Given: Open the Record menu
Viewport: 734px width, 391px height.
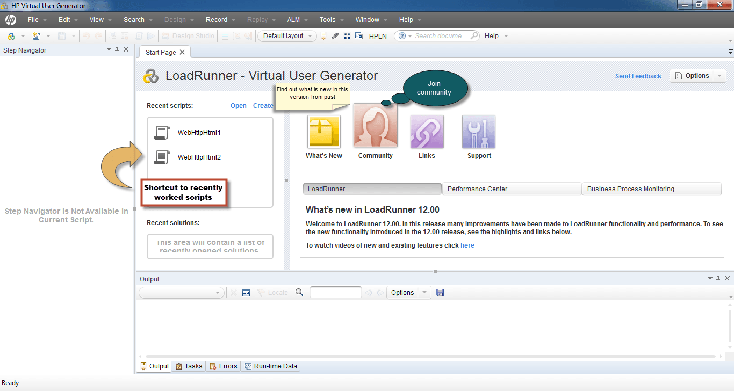Looking at the screenshot, I should pyautogui.click(x=217, y=20).
